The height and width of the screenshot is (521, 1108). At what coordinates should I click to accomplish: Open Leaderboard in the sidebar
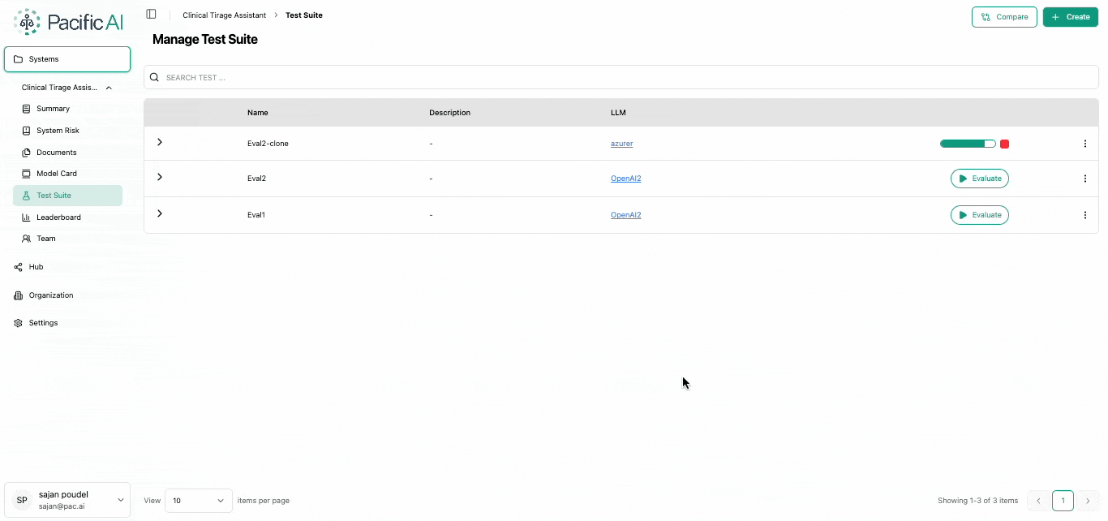point(58,217)
